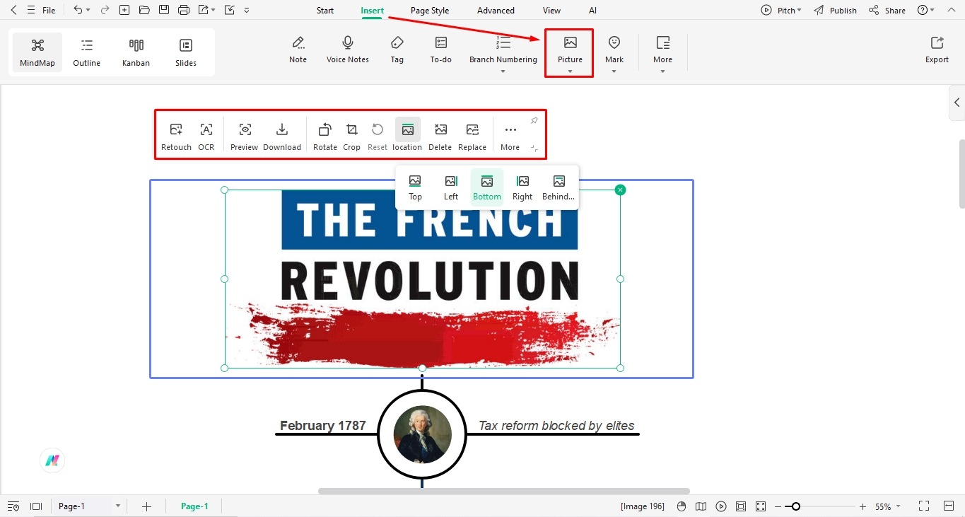
Task: Set image position to Behind text
Action: pyautogui.click(x=558, y=187)
